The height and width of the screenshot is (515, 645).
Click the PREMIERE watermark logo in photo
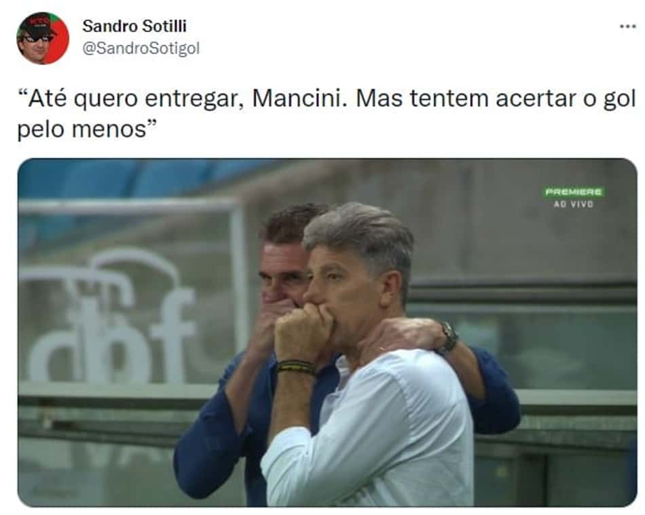click(x=574, y=192)
